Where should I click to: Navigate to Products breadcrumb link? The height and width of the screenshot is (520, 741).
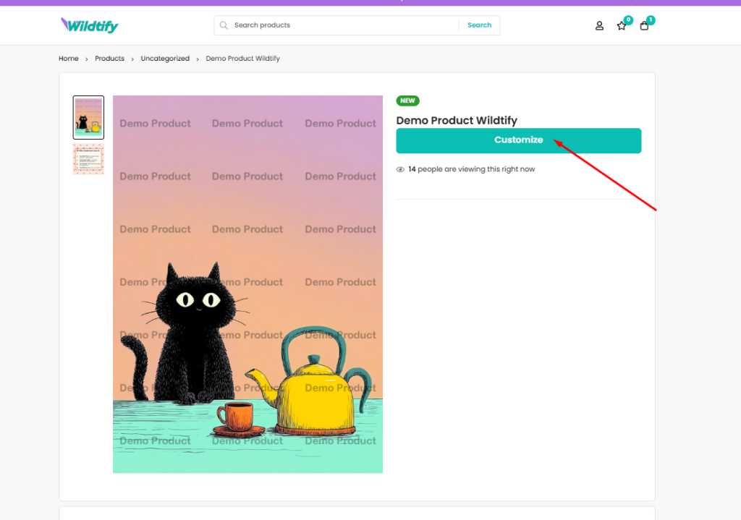click(109, 59)
